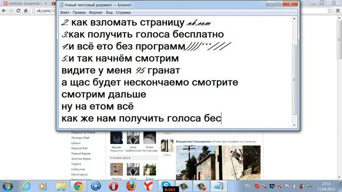Minimize the Notepad window
Image resolution: width=342 pixels, height=192 pixels.
point(270,4)
